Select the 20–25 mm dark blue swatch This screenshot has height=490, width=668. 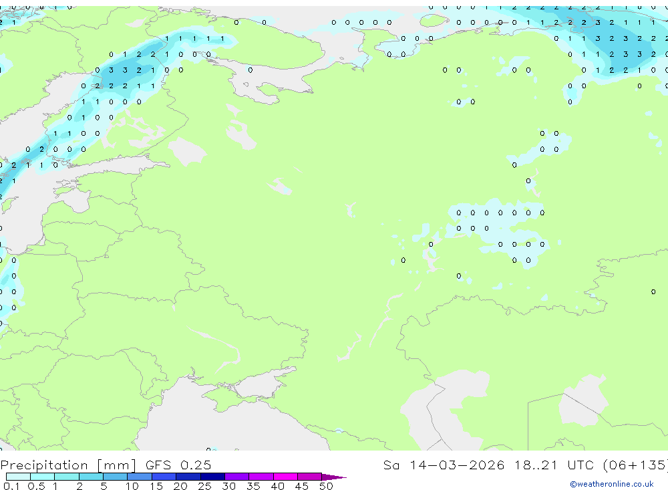[188, 477]
